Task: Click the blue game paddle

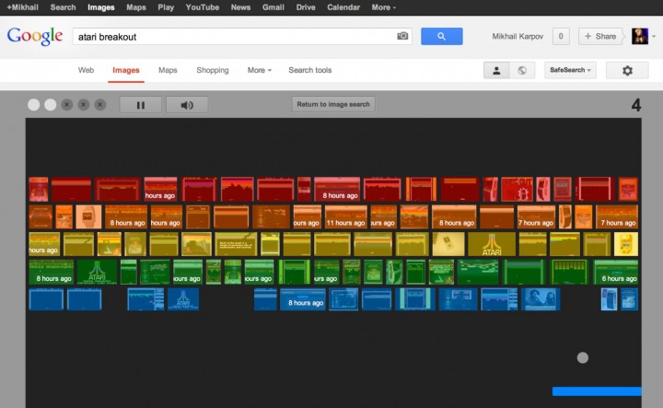Action: [x=597, y=391]
